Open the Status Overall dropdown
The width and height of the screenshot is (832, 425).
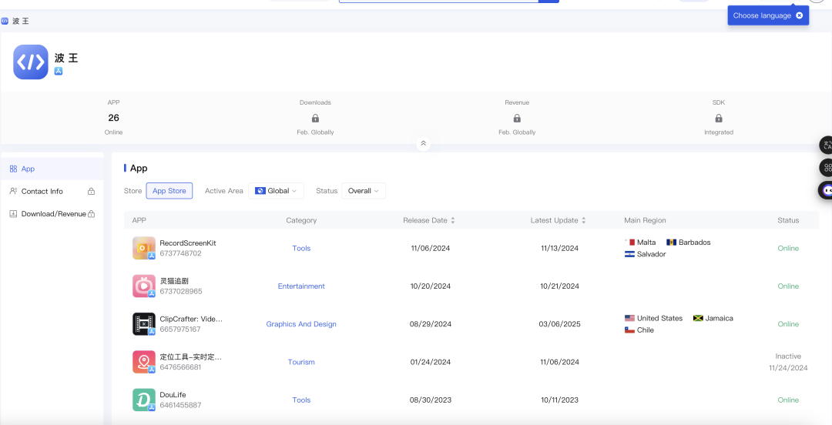coord(364,191)
